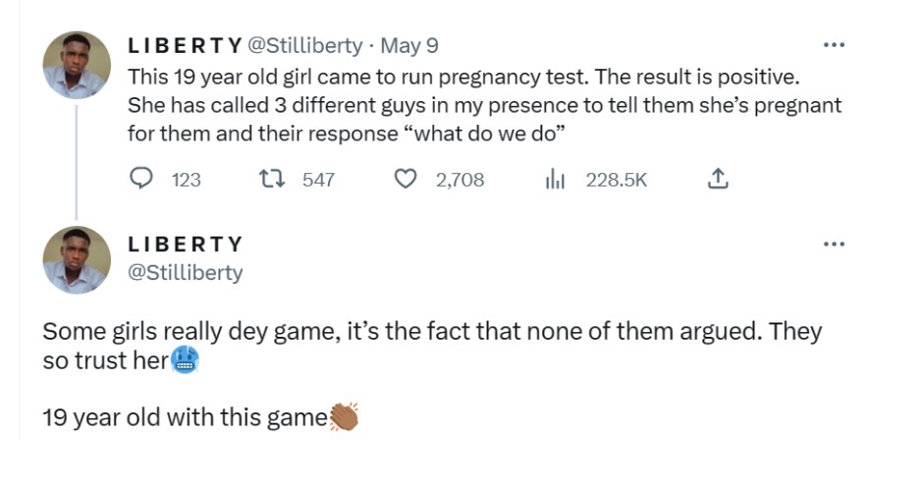Viewport: 922px width, 490px height.
Task: Click the reply speech bubble icon
Action: (142, 179)
